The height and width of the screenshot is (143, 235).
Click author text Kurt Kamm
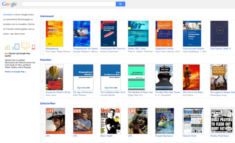pos(188,95)
